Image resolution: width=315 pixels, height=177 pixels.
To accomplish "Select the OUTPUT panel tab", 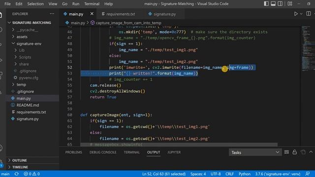I will point(154,152).
